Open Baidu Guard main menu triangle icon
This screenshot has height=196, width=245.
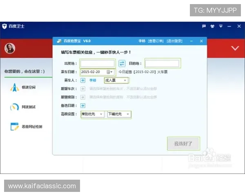pyautogui.click(x=220, y=26)
